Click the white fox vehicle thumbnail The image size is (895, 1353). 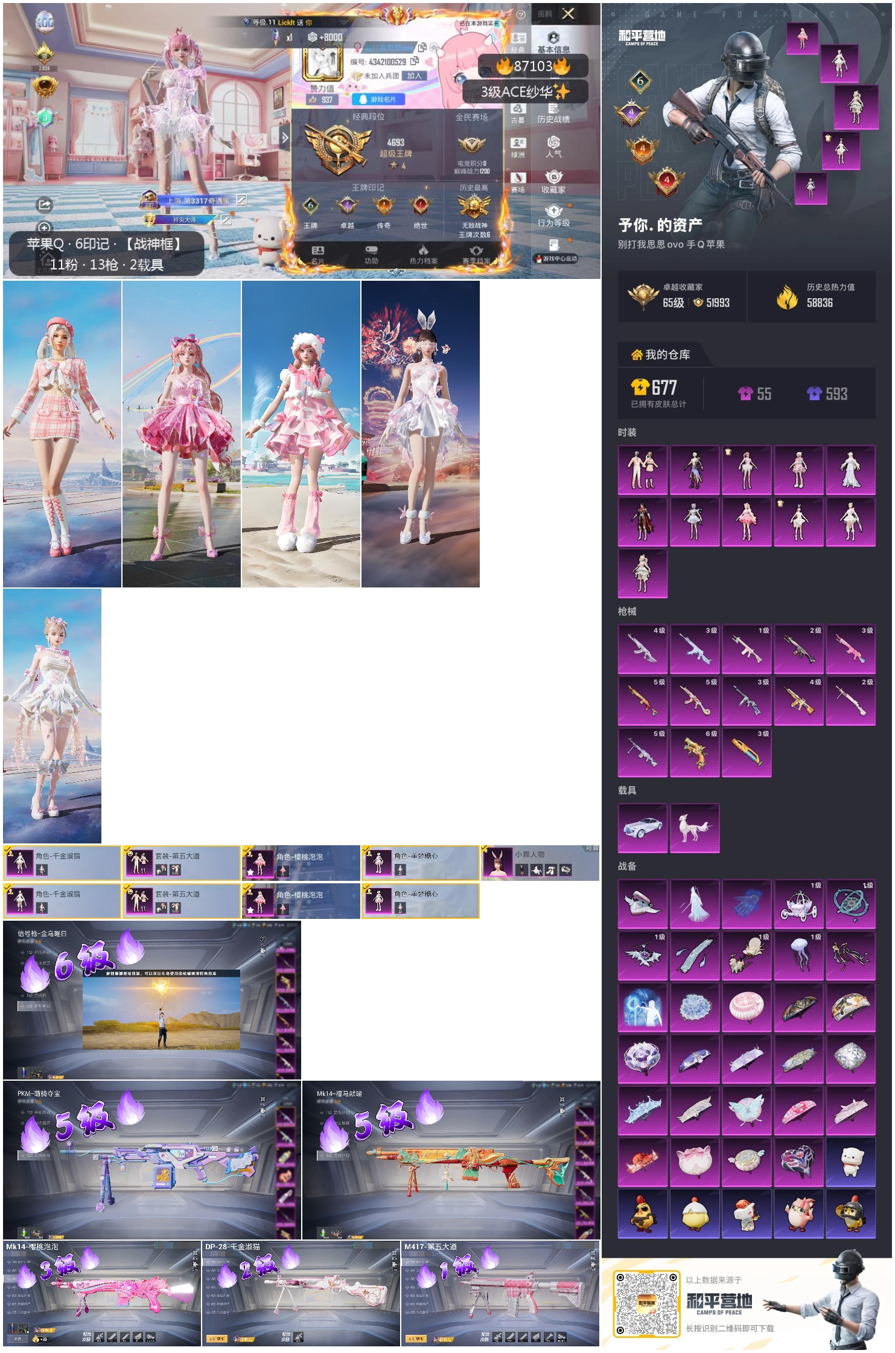pos(695,828)
